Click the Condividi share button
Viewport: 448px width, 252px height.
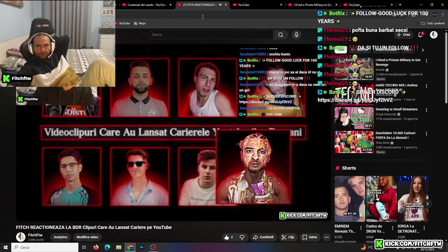(x=263, y=237)
